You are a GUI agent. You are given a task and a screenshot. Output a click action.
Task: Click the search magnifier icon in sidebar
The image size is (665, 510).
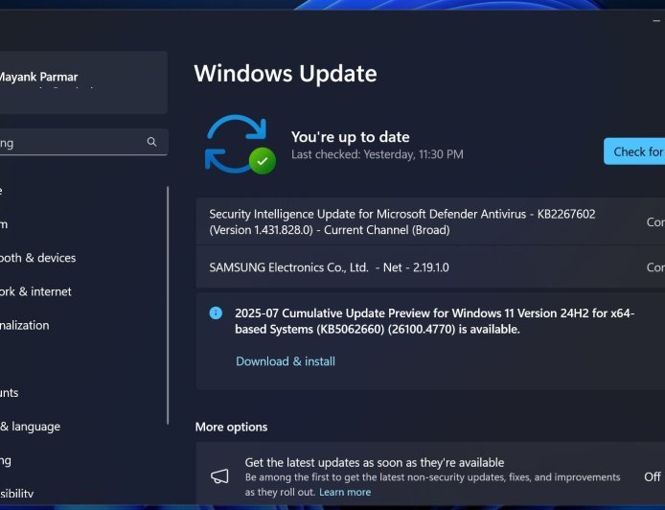151,142
